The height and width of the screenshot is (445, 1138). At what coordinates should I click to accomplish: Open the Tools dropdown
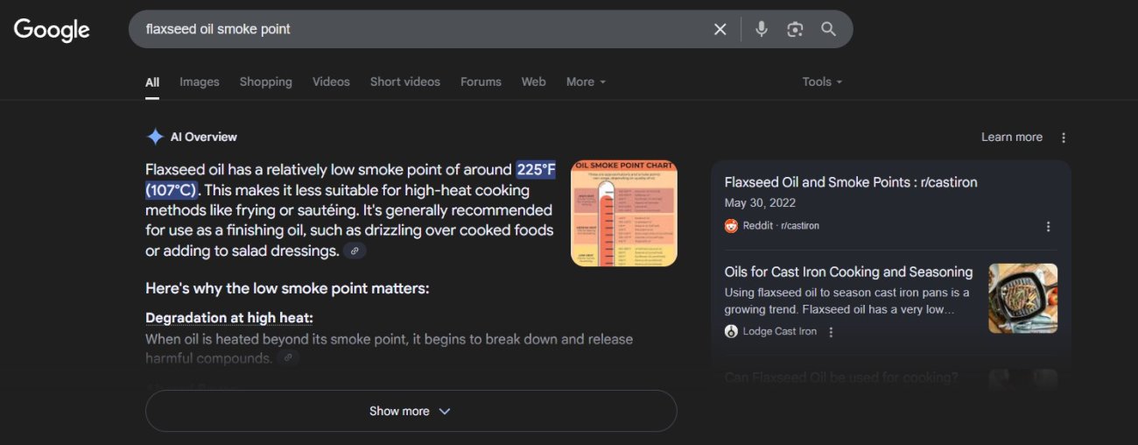(822, 81)
